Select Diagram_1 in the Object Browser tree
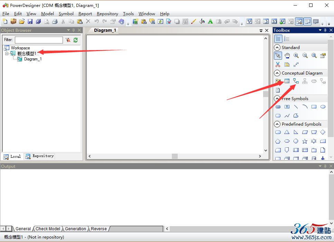 tap(33, 59)
